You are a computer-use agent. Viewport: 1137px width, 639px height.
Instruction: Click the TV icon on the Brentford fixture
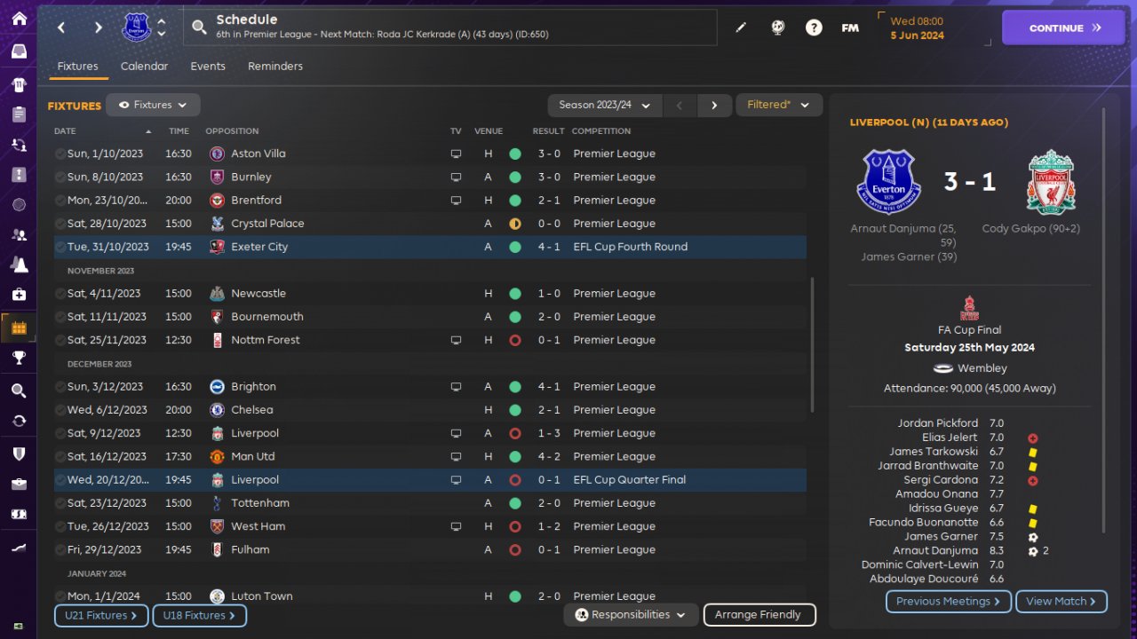pyautogui.click(x=456, y=201)
